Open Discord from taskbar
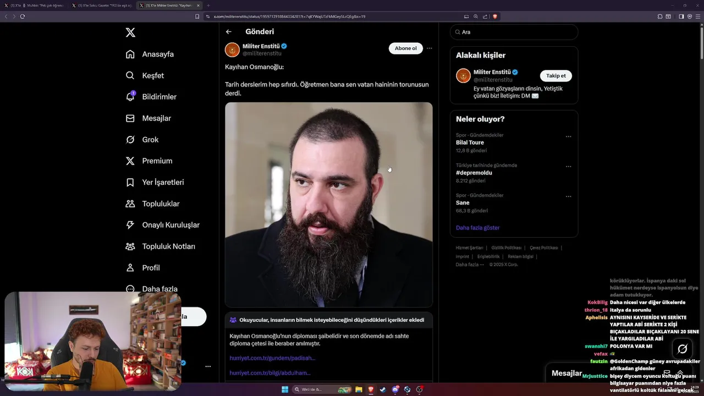 [395, 389]
